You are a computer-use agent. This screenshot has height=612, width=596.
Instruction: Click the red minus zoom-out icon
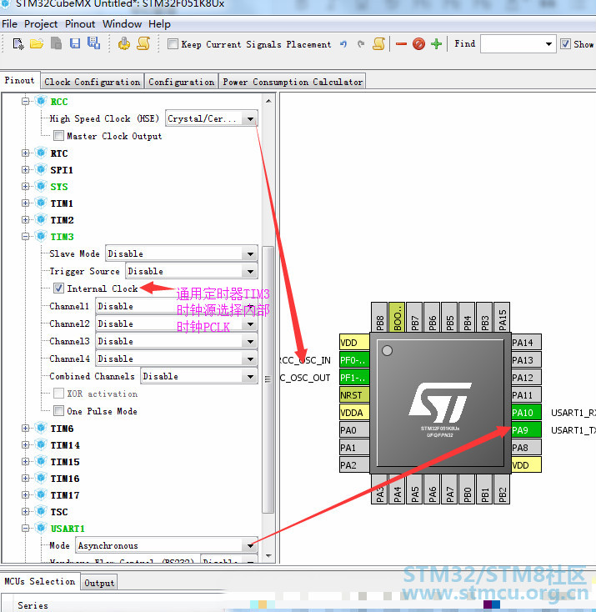tap(401, 44)
